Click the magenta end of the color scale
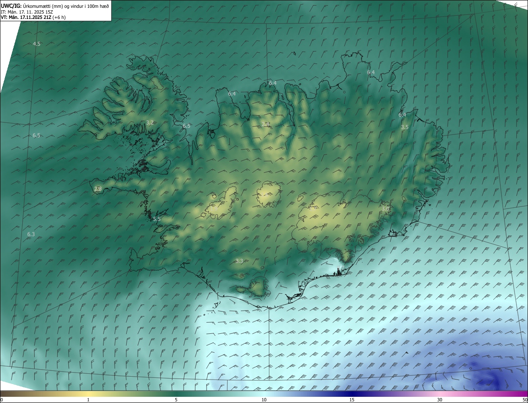 [x=523, y=394]
